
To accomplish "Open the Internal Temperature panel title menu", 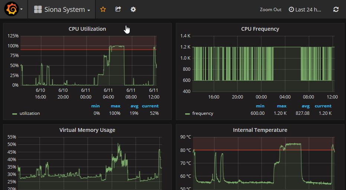I will 260,130.
